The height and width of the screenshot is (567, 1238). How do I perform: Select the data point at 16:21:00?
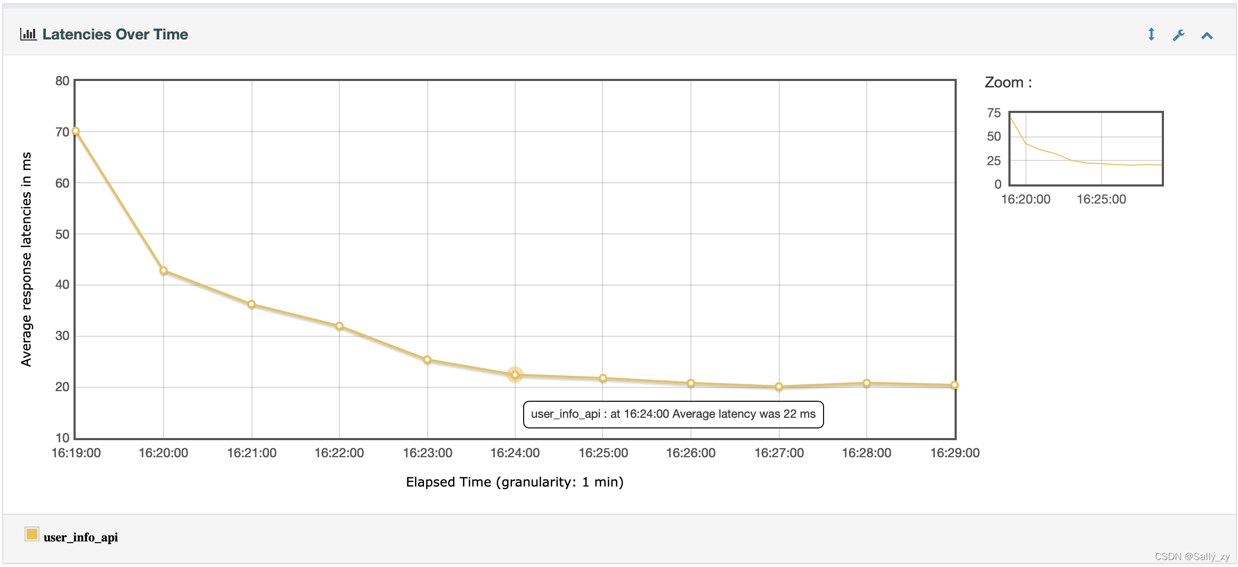tap(251, 304)
